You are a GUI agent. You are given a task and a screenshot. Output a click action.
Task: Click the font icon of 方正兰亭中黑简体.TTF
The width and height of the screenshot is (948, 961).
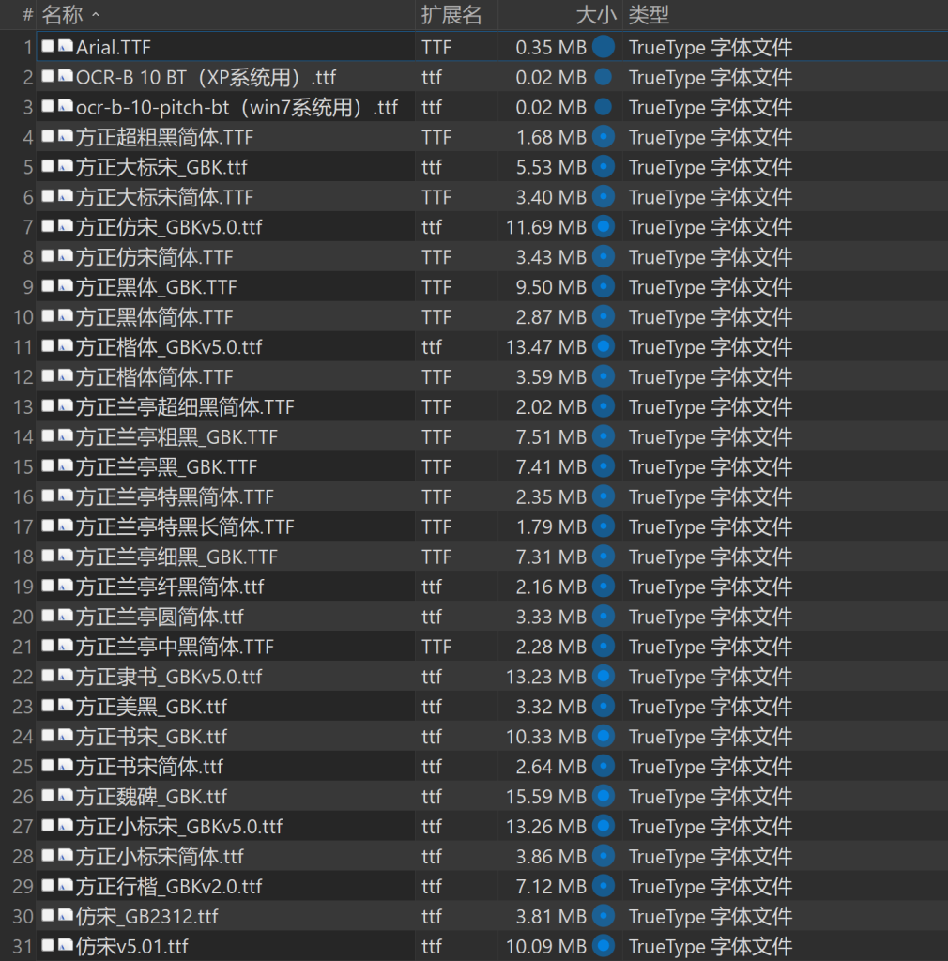66,646
